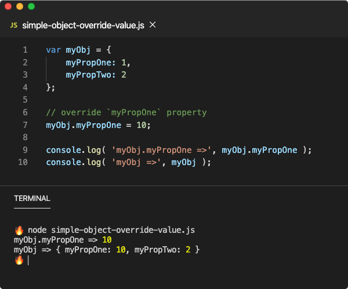Viewport: 348px width, 289px height.
Task: Click 'myObj.myPropOne' assignment on line 7
Action: [84, 126]
